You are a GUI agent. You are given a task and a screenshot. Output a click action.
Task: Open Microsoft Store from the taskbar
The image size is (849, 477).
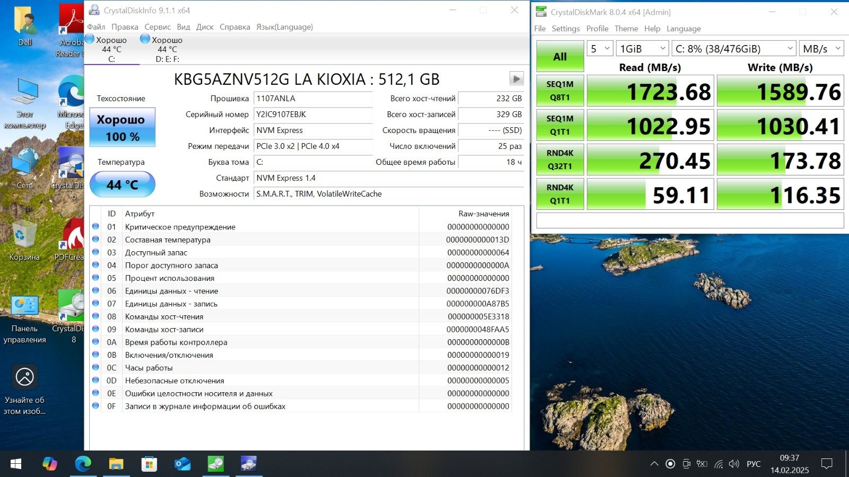pyautogui.click(x=149, y=464)
